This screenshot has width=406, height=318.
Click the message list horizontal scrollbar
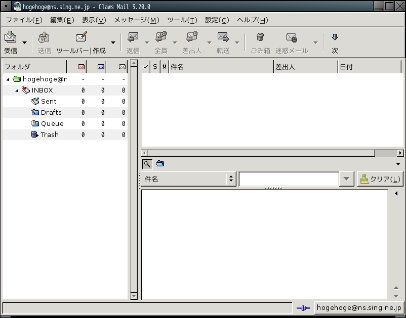(x=261, y=153)
